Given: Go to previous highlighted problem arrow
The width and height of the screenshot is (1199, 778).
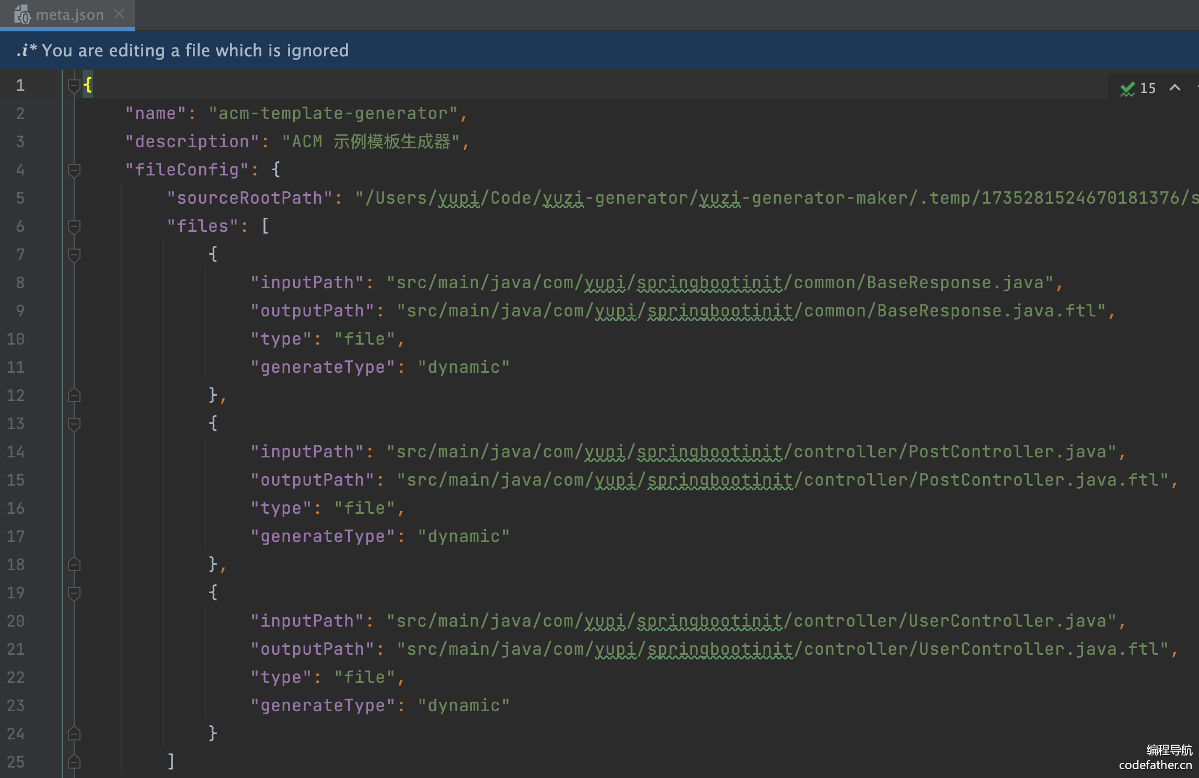Looking at the screenshot, I should (x=1175, y=88).
